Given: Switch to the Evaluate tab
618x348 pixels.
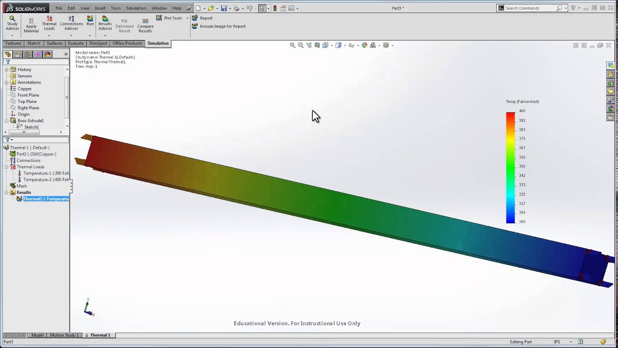Looking at the screenshot, I should coord(76,43).
